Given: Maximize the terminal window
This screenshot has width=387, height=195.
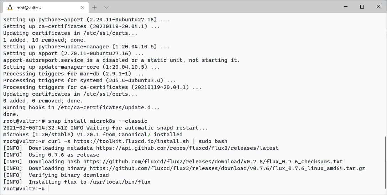Looking at the screenshot, I should pos(362,7).
